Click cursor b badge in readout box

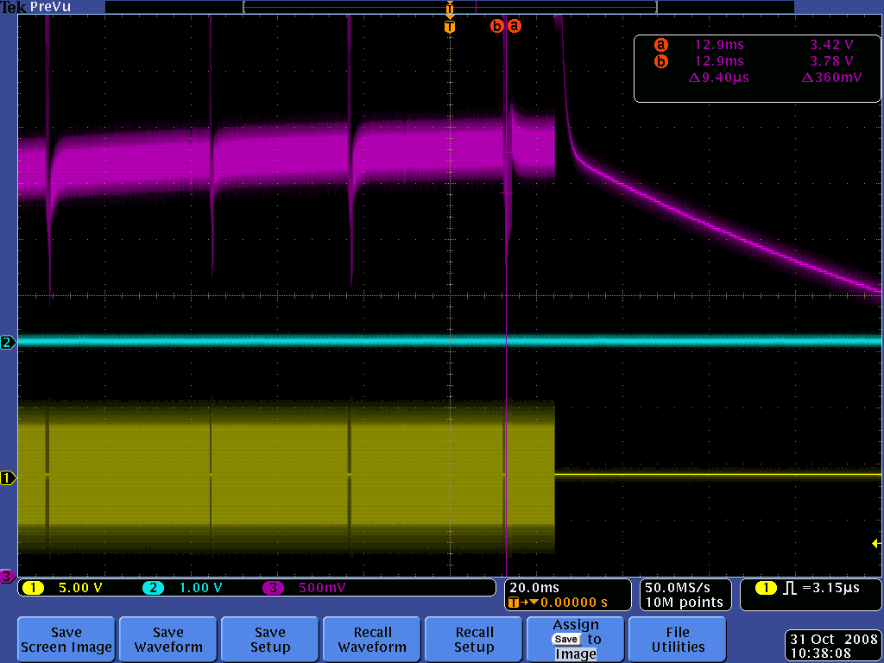click(660, 61)
